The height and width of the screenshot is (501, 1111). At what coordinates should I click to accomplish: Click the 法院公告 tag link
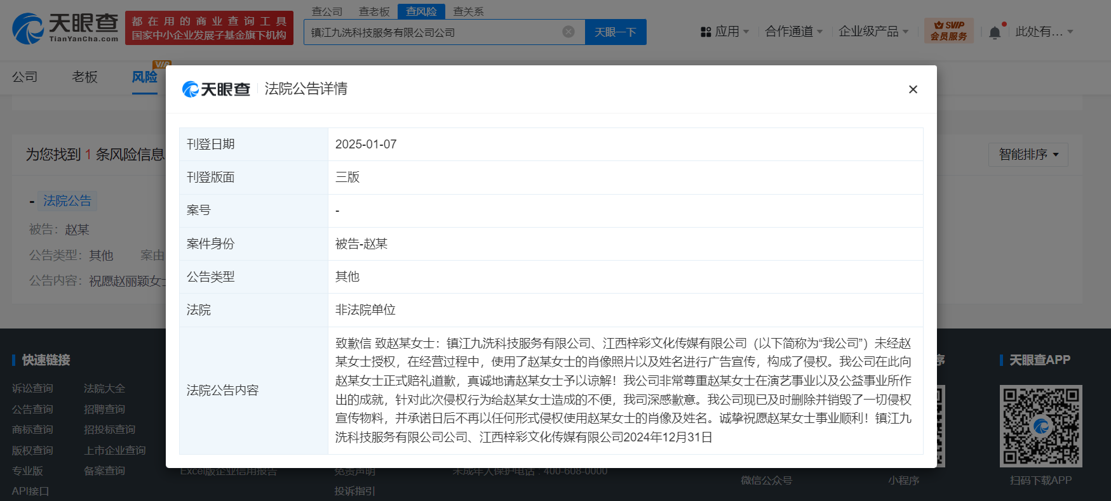coord(67,201)
